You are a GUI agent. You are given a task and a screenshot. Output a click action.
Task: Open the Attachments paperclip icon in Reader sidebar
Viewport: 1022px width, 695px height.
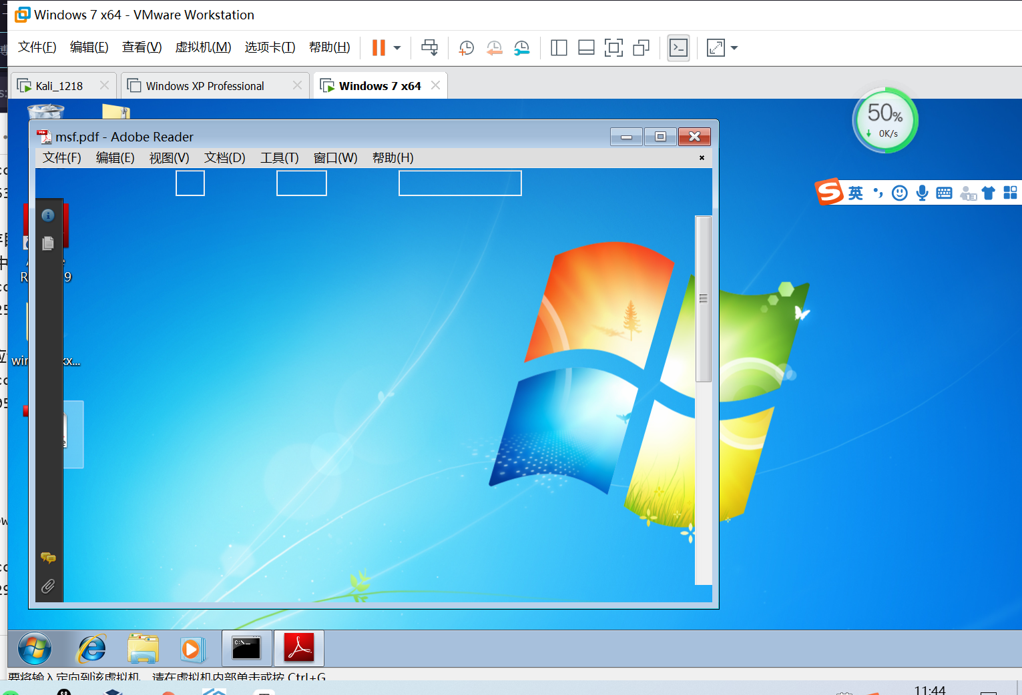(x=48, y=586)
